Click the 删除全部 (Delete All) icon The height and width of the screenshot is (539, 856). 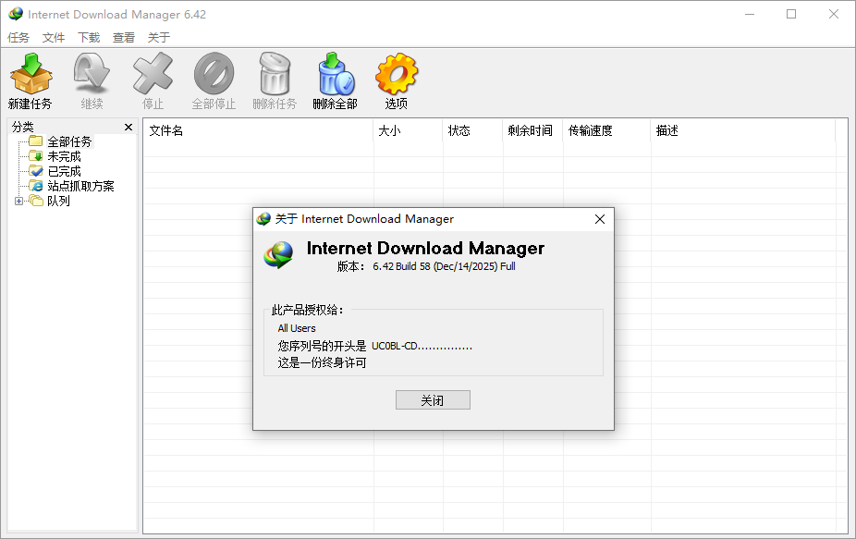point(335,74)
